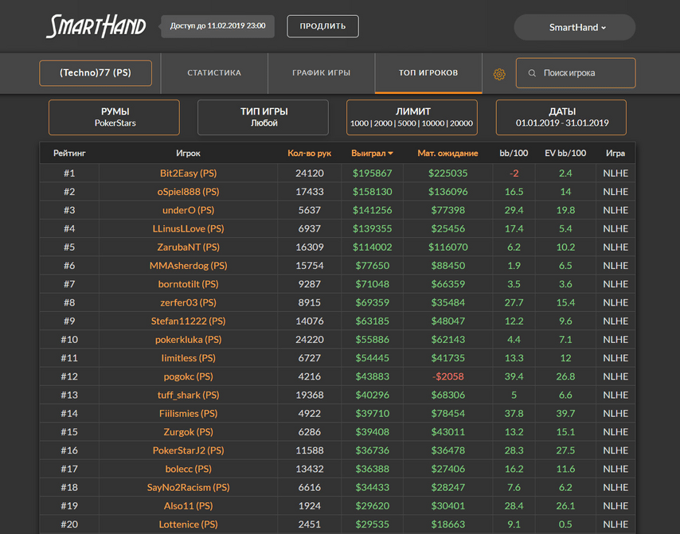680x534 pixels.
Task: Open player pogokc (PS)
Action: click(x=188, y=376)
